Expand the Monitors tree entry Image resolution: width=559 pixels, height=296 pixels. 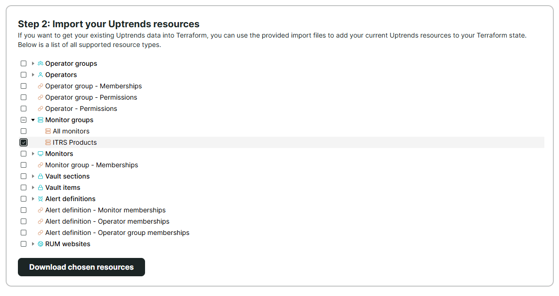(32, 153)
